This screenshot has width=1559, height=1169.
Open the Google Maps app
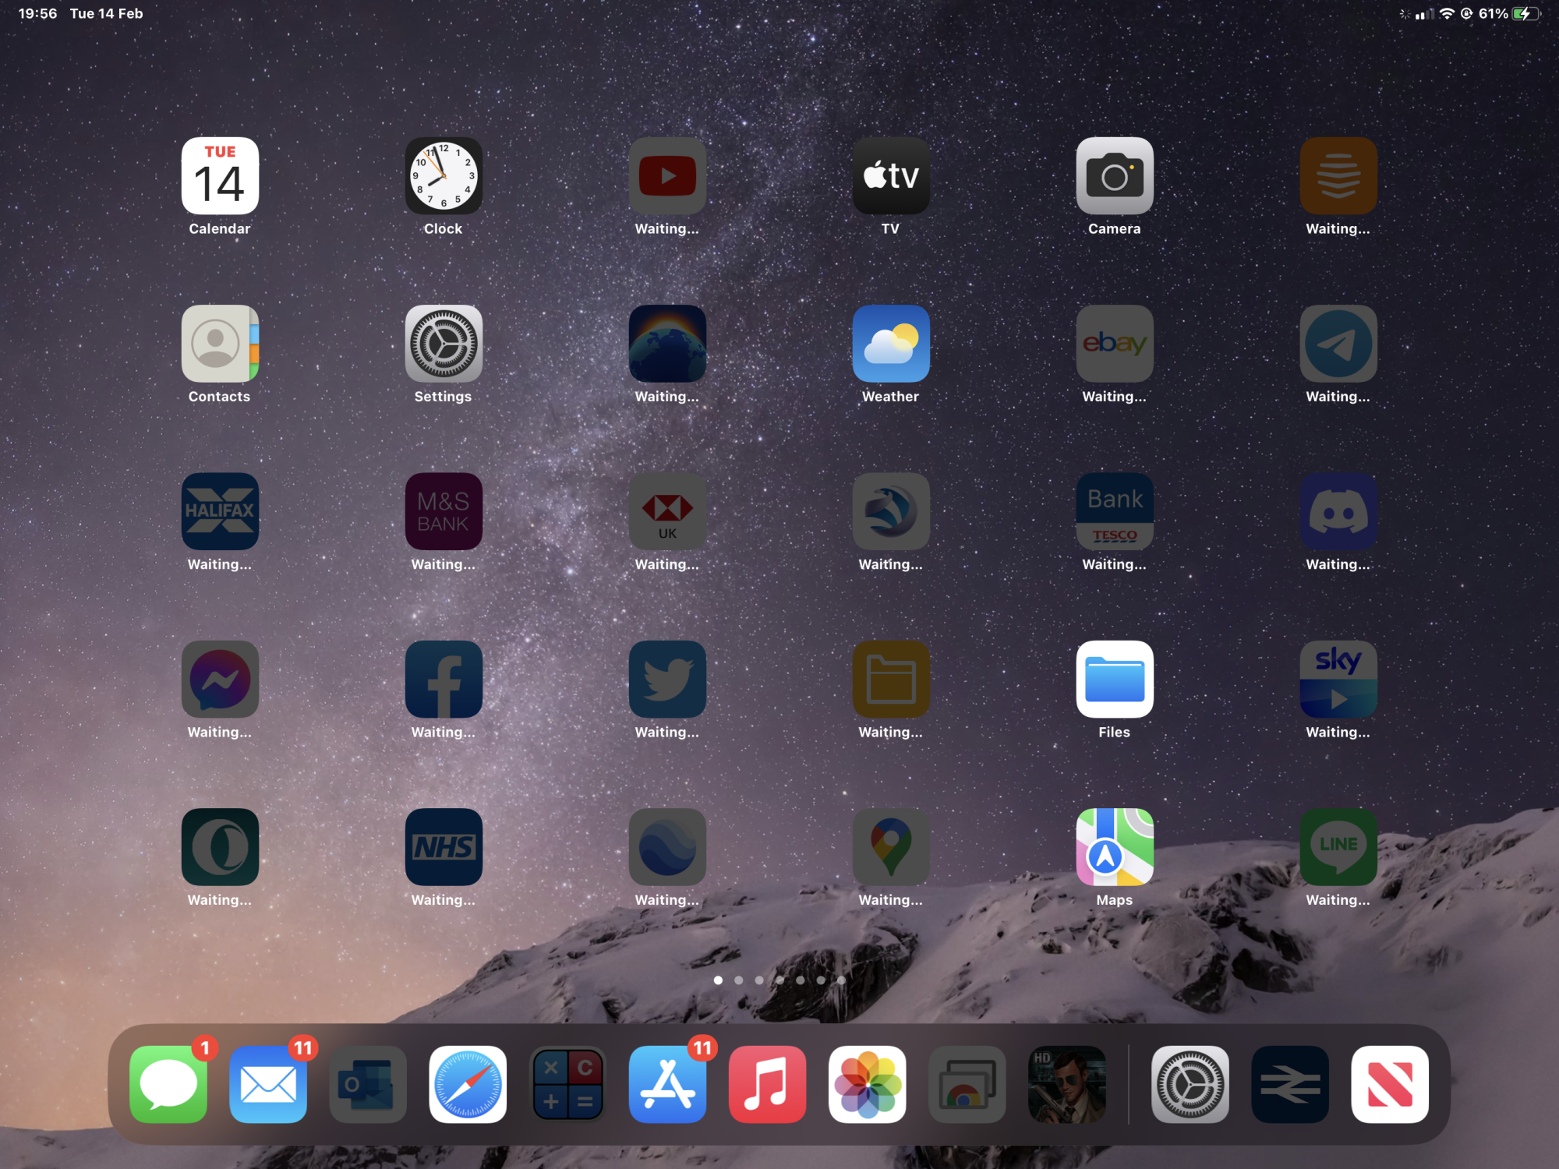click(x=891, y=847)
